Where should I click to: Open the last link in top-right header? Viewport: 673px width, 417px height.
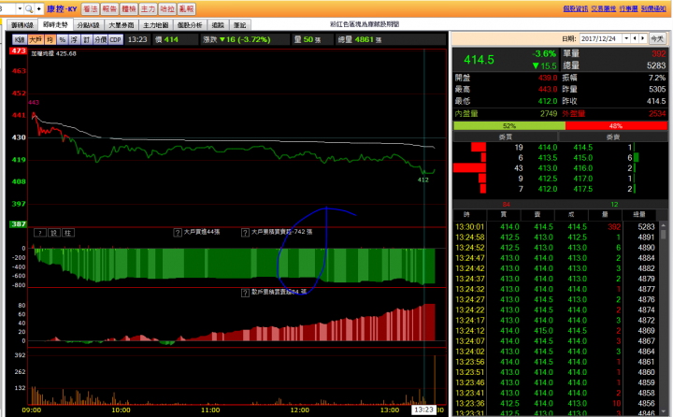pyautogui.click(x=653, y=8)
